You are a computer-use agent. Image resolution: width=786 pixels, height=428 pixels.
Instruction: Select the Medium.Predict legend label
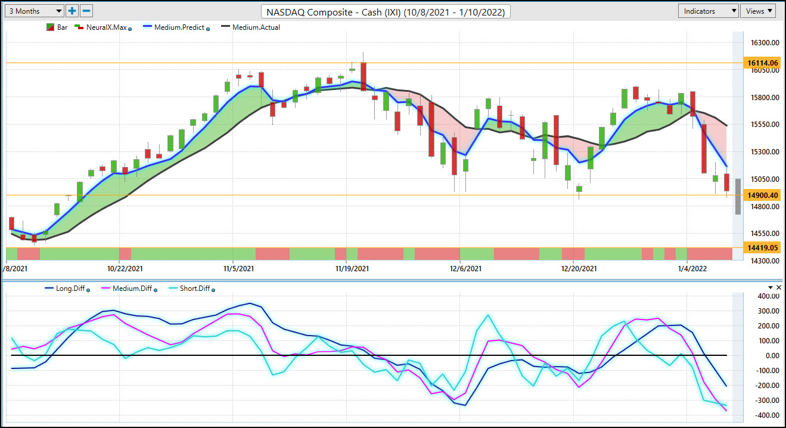click(x=179, y=27)
